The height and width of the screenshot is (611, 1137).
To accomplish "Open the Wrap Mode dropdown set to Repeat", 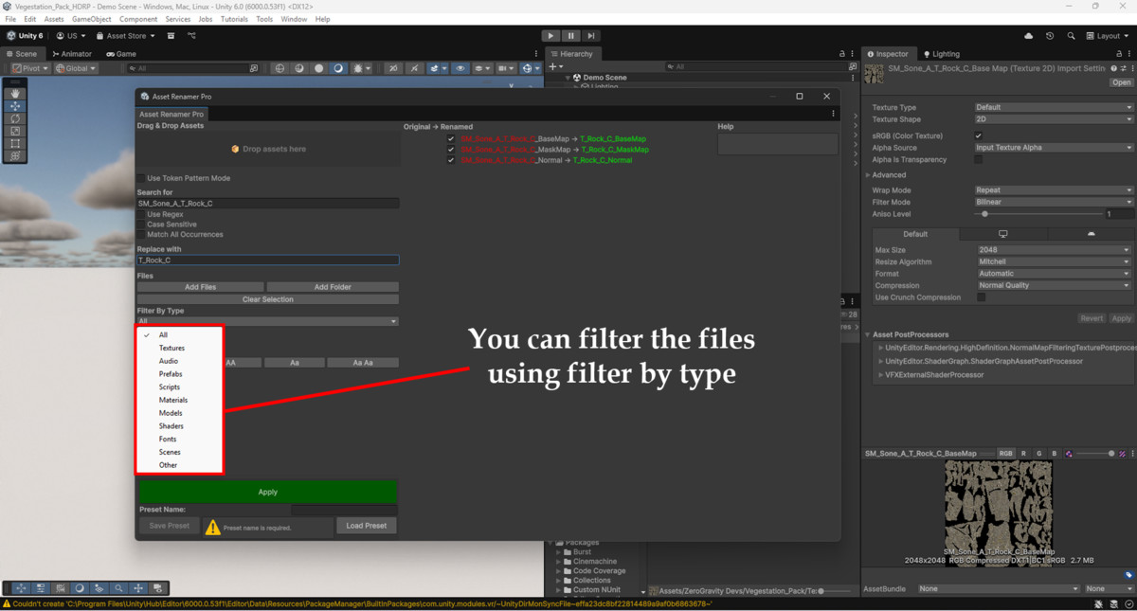I will [x=1054, y=189].
